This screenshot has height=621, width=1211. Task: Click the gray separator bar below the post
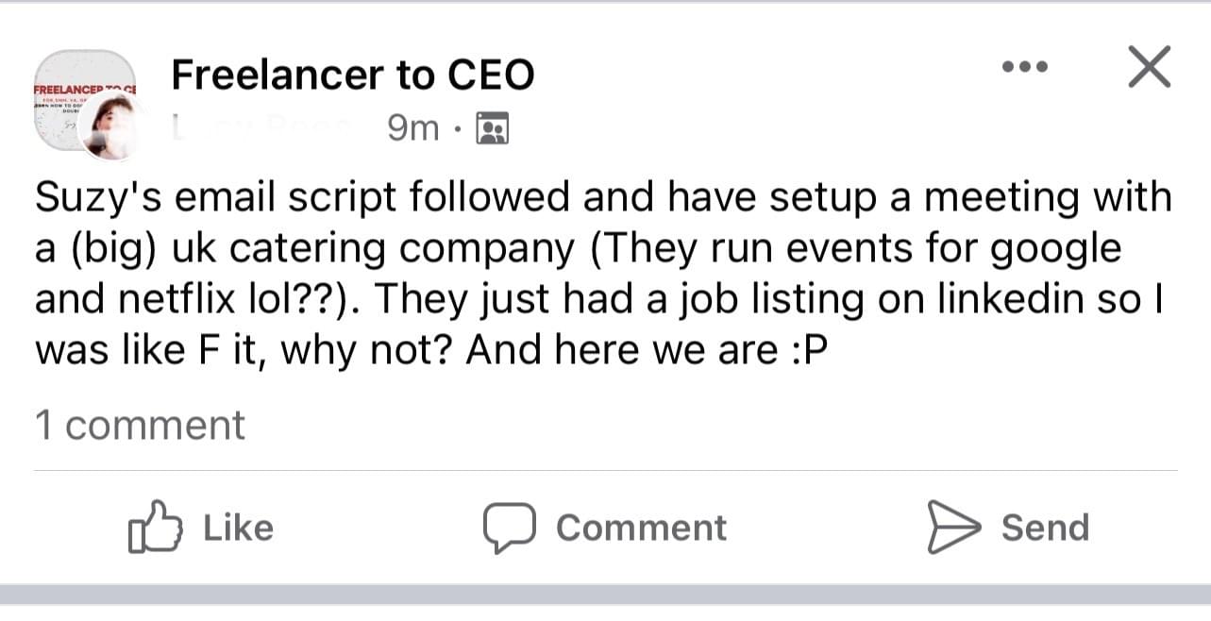coord(605,594)
